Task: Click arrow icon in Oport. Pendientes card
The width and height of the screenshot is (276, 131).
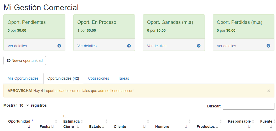Action: (x=59, y=46)
